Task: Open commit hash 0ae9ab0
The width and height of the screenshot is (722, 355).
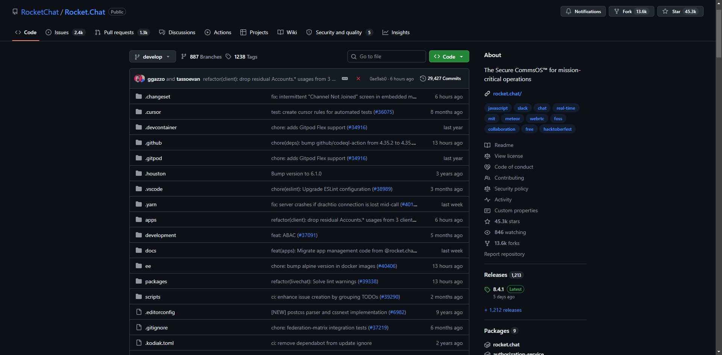Action: pyautogui.click(x=378, y=79)
